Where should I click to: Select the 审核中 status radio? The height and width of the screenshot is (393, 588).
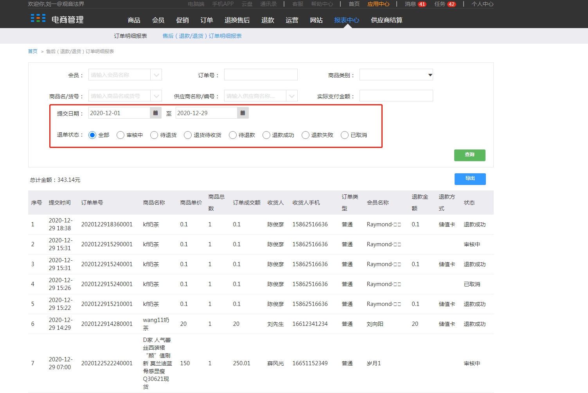click(120, 135)
